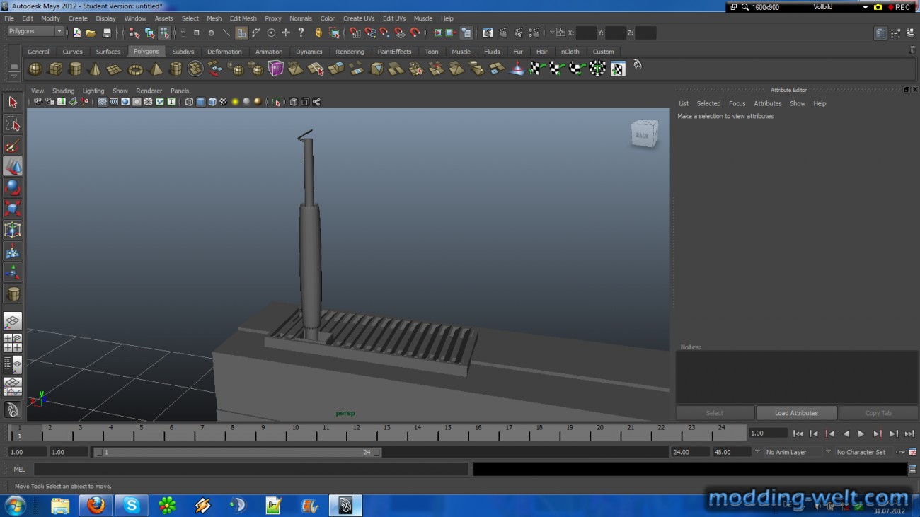Click the purple Smooth cube shelf icon

tap(275, 69)
